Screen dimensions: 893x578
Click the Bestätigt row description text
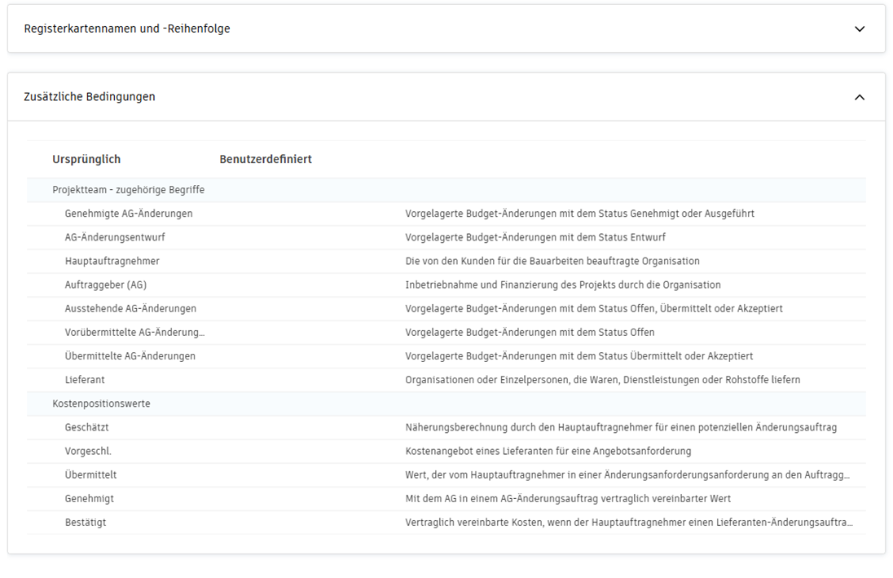pos(627,522)
